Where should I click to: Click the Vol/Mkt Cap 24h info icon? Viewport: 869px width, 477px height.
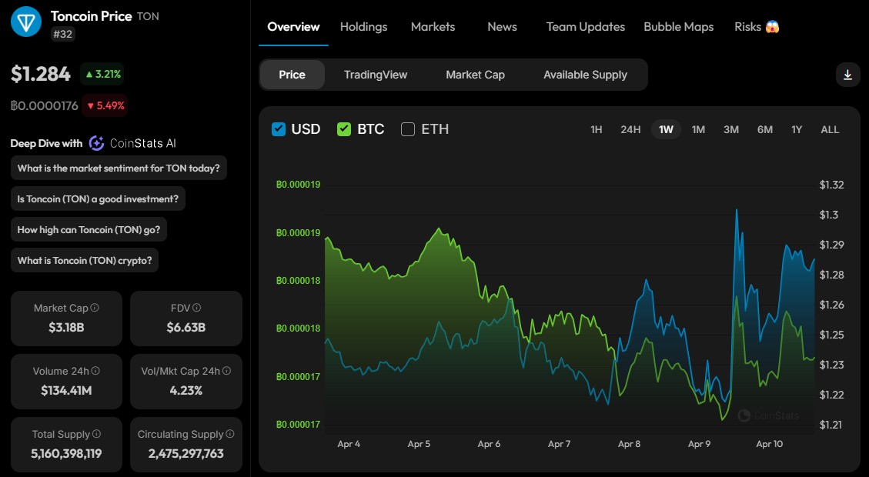coord(226,370)
